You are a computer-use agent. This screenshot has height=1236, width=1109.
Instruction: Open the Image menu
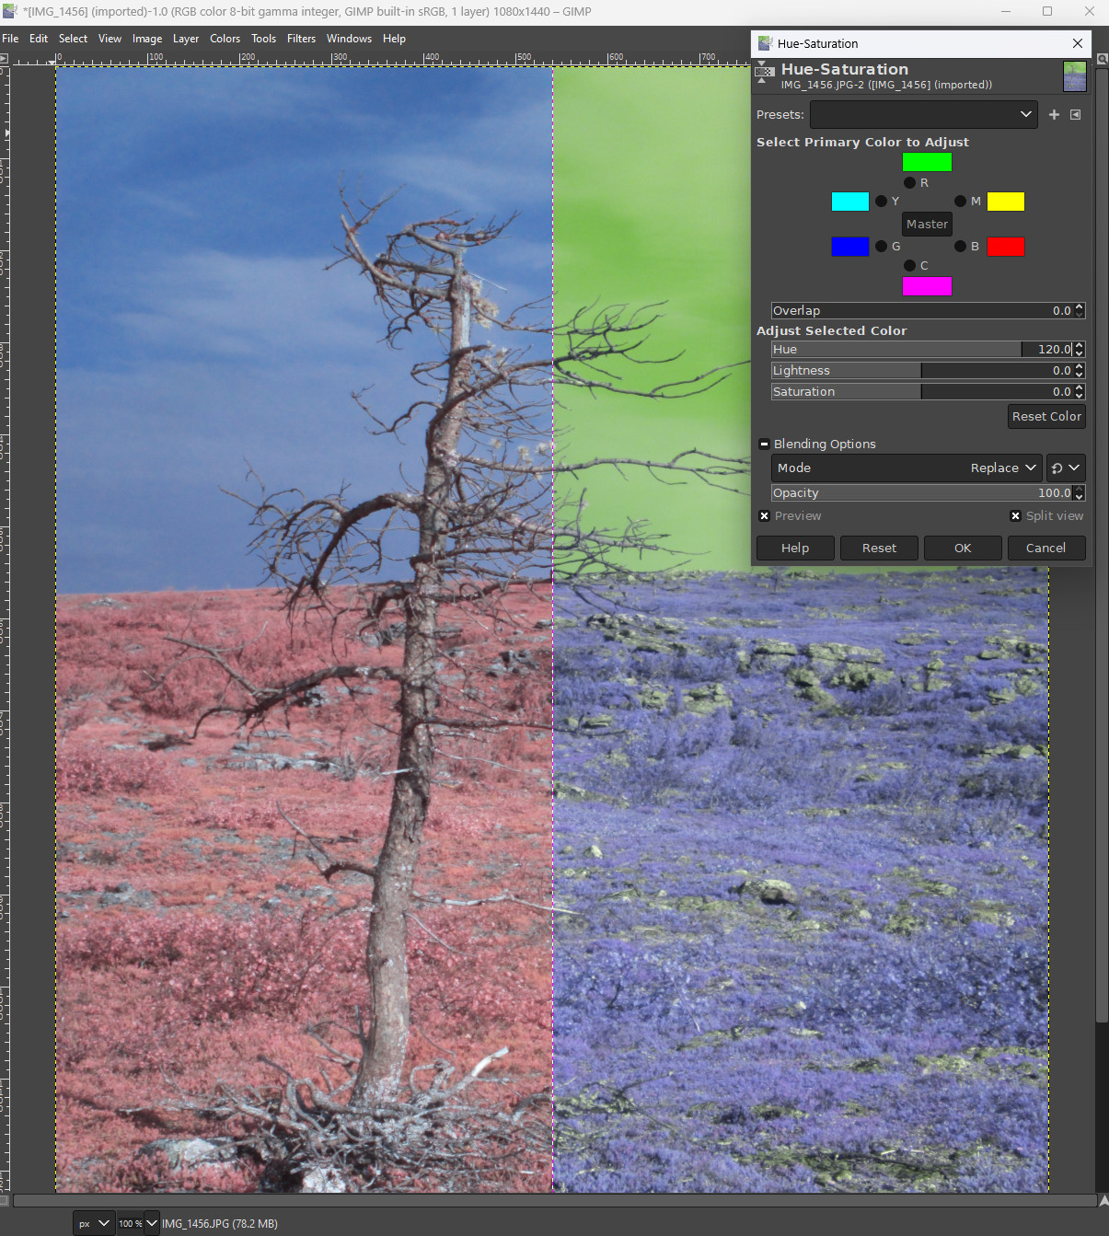pos(147,39)
